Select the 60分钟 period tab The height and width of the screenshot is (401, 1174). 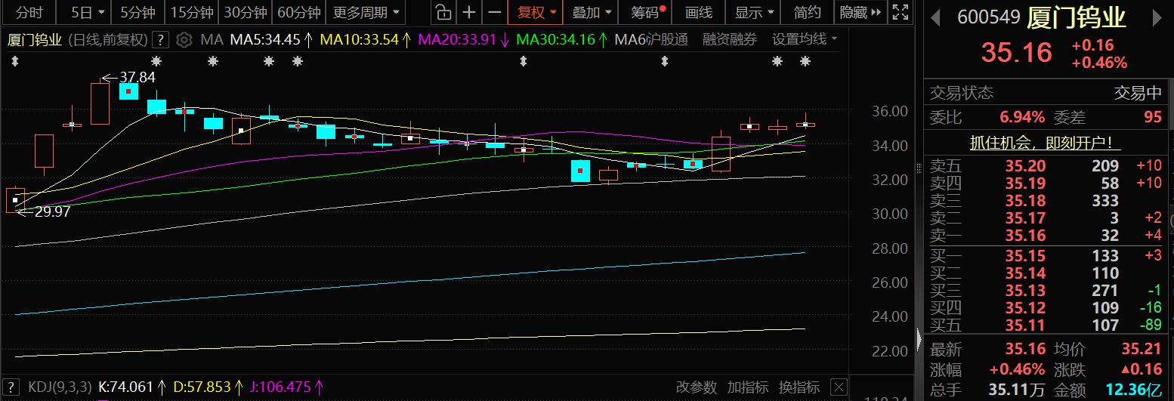[x=299, y=12]
